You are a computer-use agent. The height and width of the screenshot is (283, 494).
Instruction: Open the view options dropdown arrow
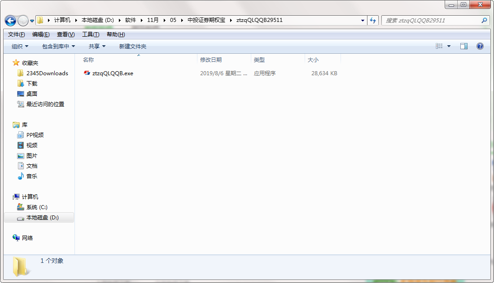449,46
